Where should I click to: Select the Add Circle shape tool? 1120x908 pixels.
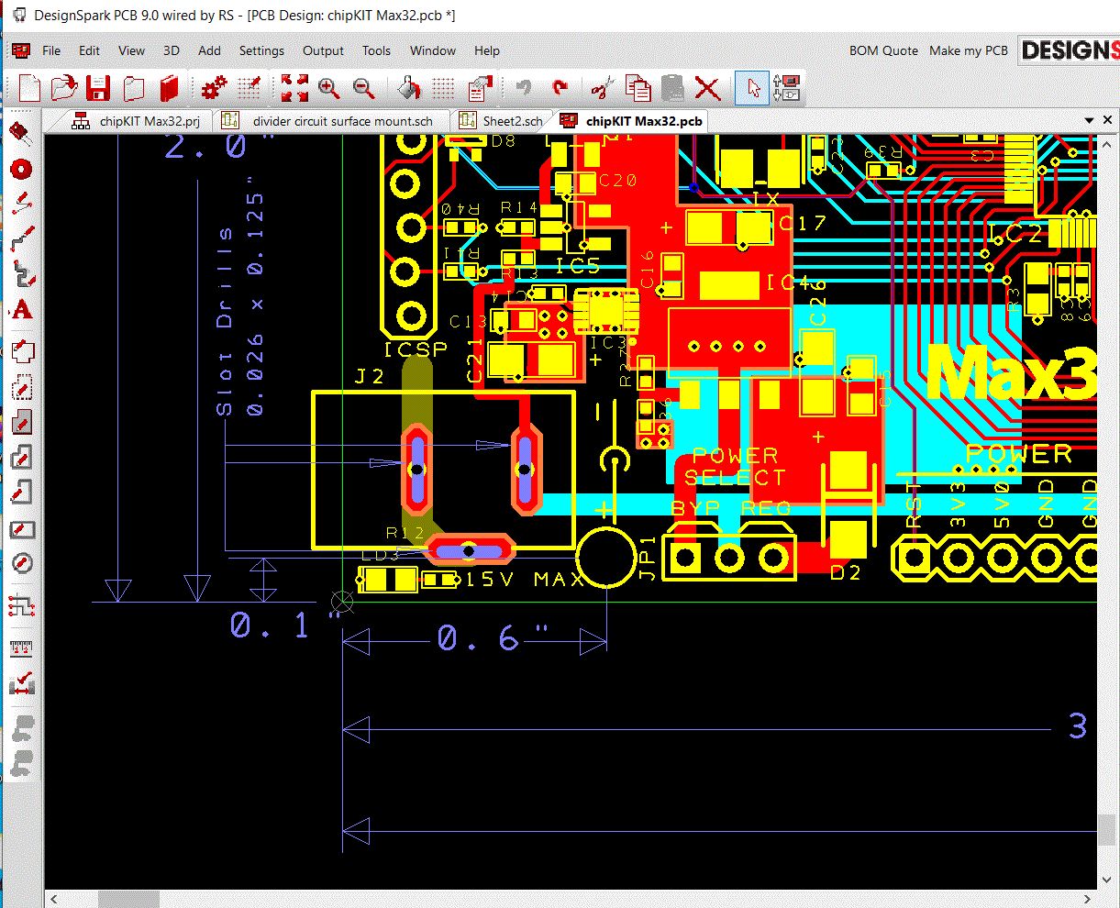(21, 562)
